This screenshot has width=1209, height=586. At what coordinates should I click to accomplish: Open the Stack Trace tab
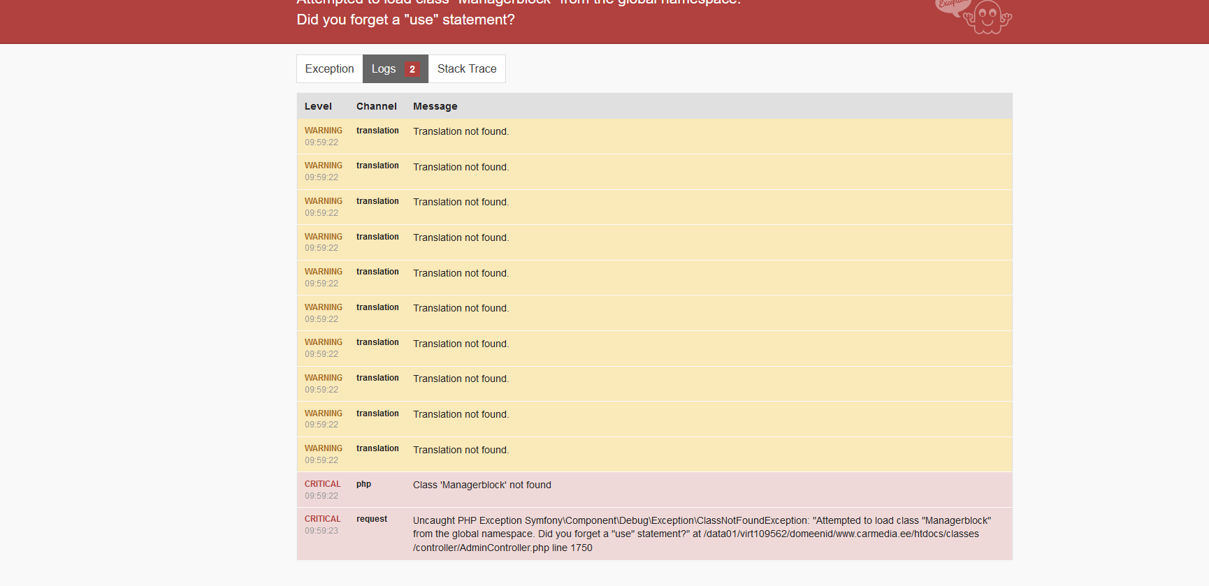click(x=467, y=68)
